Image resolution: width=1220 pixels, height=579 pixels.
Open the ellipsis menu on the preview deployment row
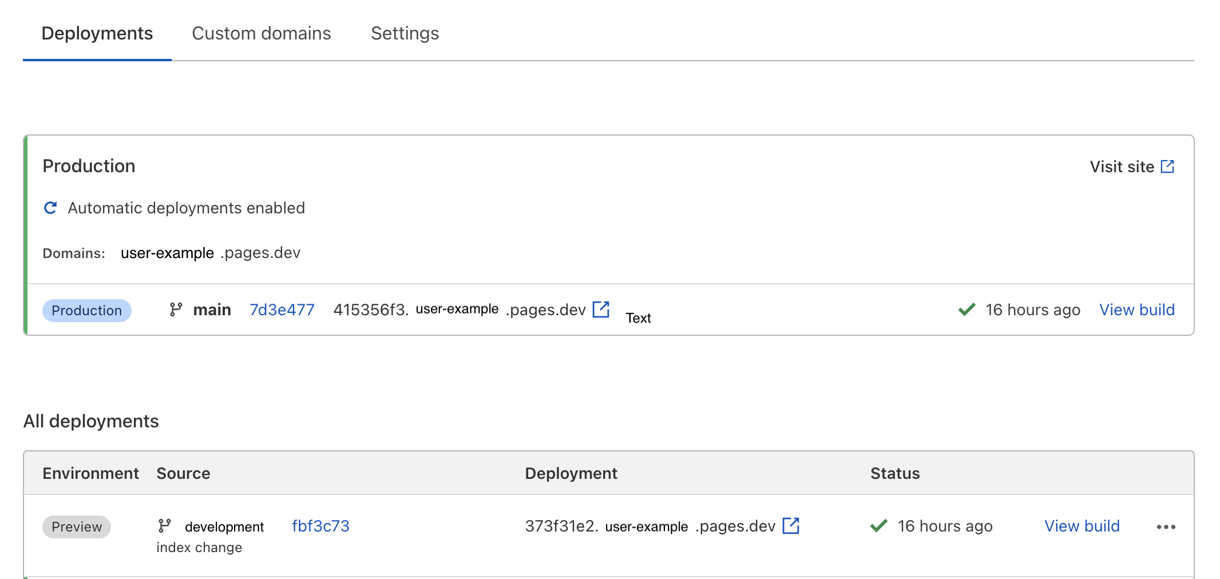1166,526
